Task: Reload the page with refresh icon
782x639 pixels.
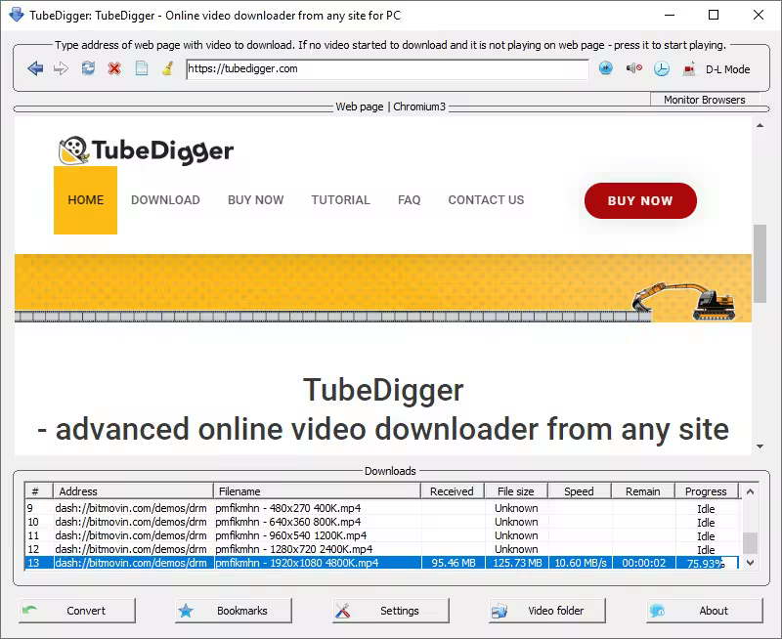Action: (x=88, y=67)
